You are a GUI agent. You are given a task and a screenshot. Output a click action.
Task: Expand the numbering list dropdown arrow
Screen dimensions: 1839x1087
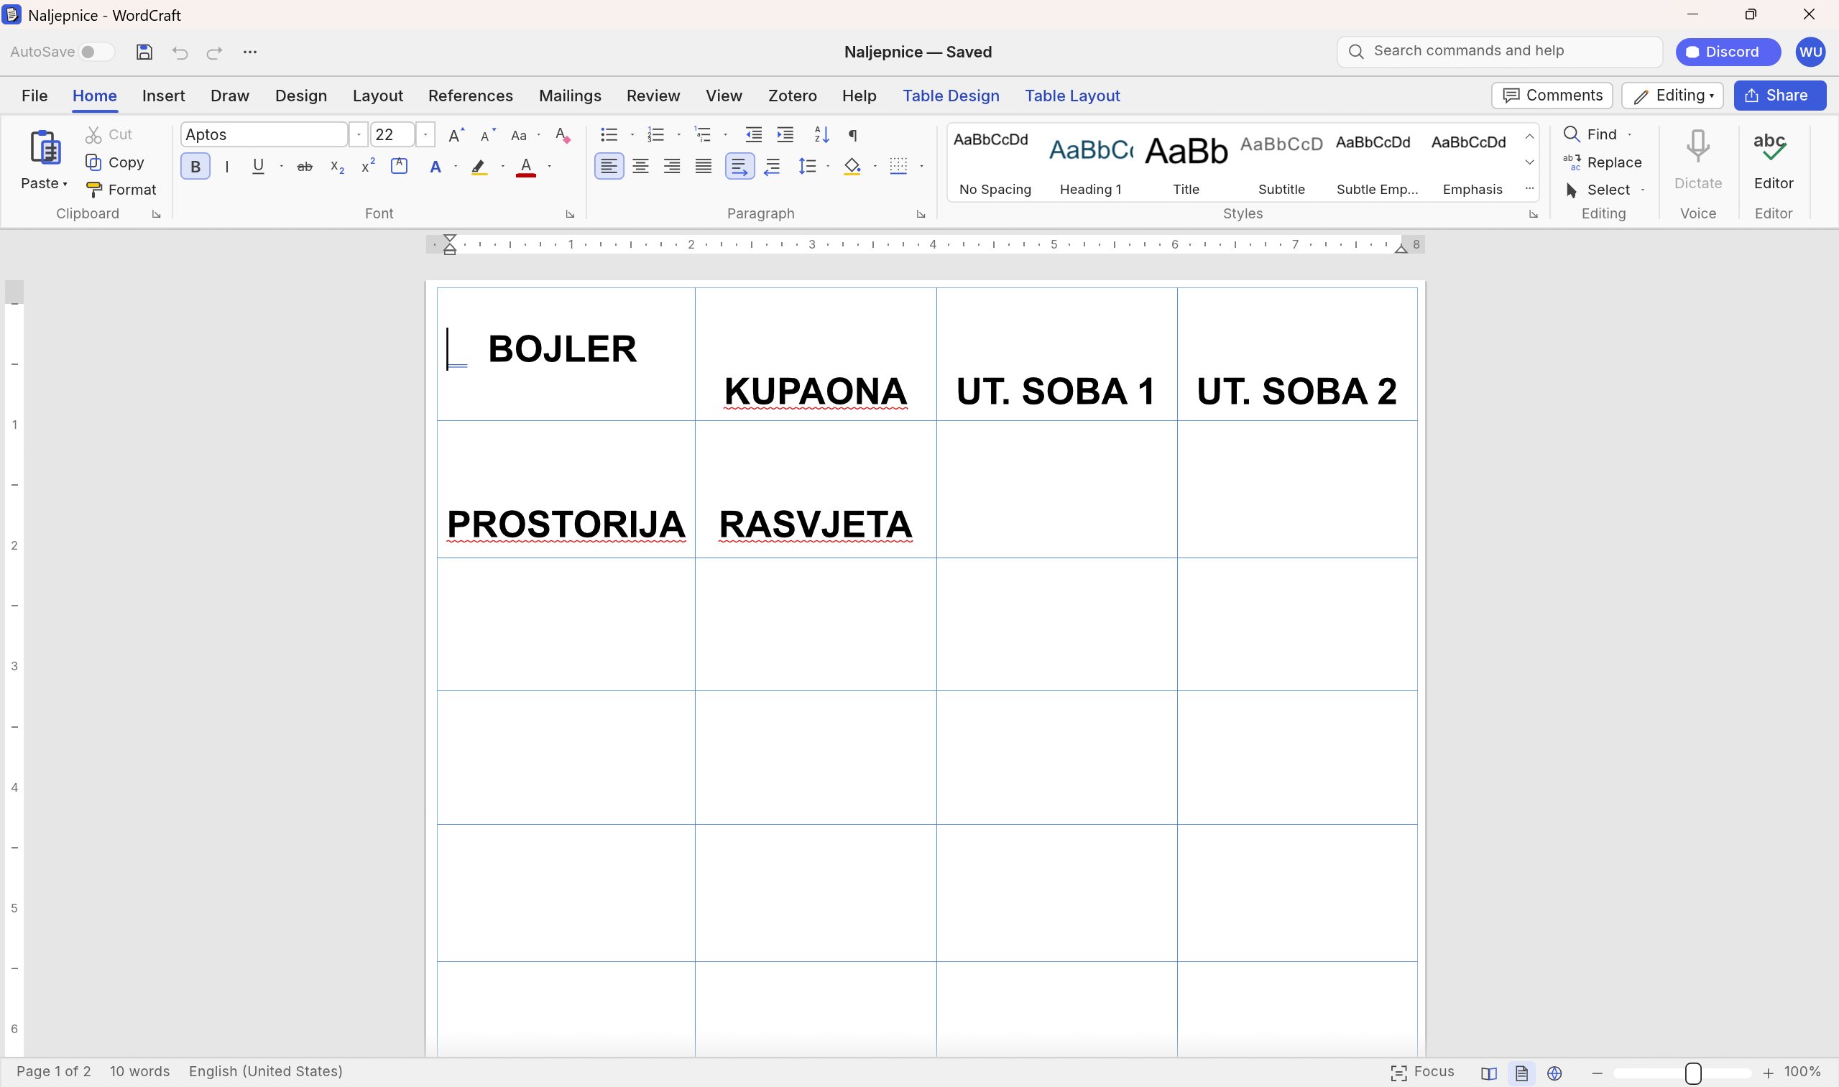[x=678, y=135]
